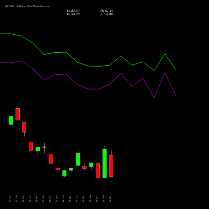Click the low value L: 23.00
This screenshot has width=209, height=209.
(107, 14)
